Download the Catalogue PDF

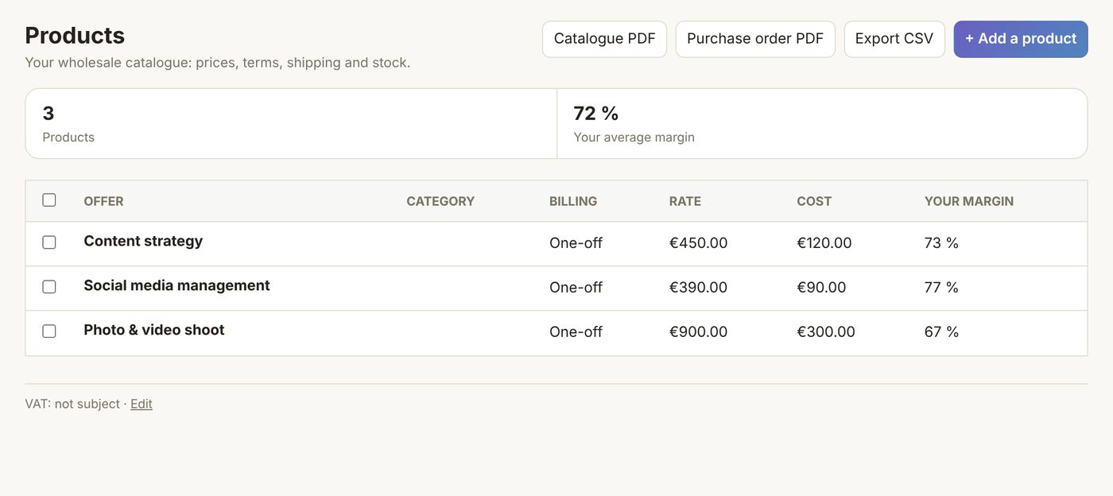click(604, 39)
